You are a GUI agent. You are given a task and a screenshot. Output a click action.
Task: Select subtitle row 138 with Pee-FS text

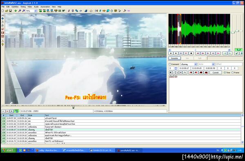tap(121, 132)
